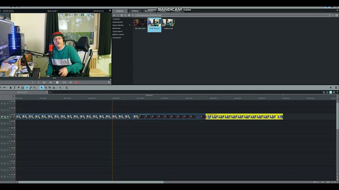Screen dimensions: 339x190
Task: Add a track with track 2 plus icon
Action: click(x=12, y=108)
